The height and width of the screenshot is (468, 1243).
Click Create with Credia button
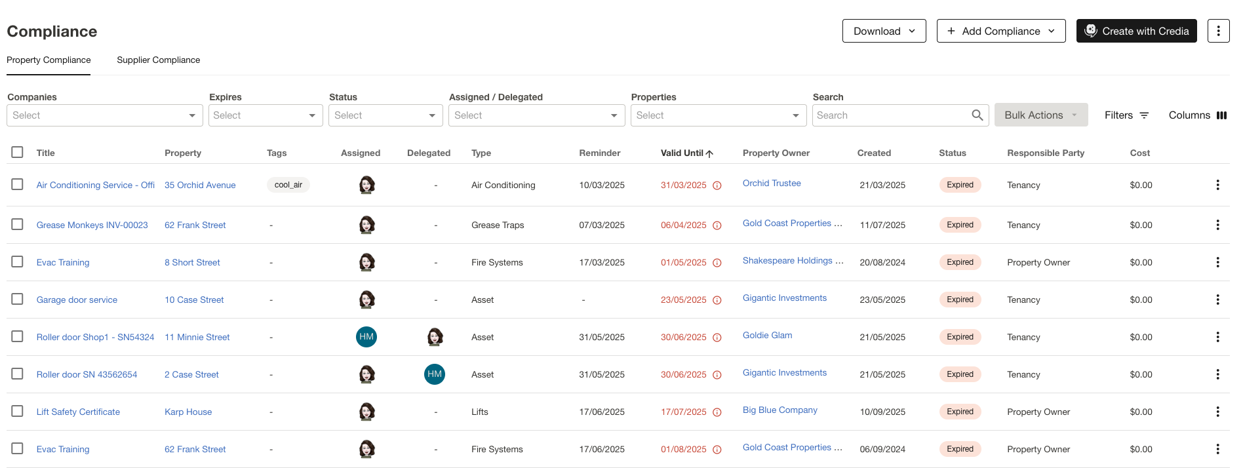point(1136,31)
